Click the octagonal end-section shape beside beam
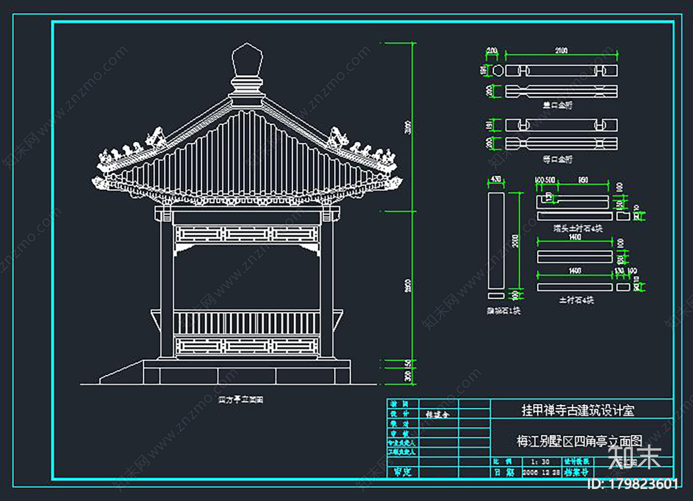Image resolution: width=693 pixels, height=501 pixels. (x=498, y=70)
